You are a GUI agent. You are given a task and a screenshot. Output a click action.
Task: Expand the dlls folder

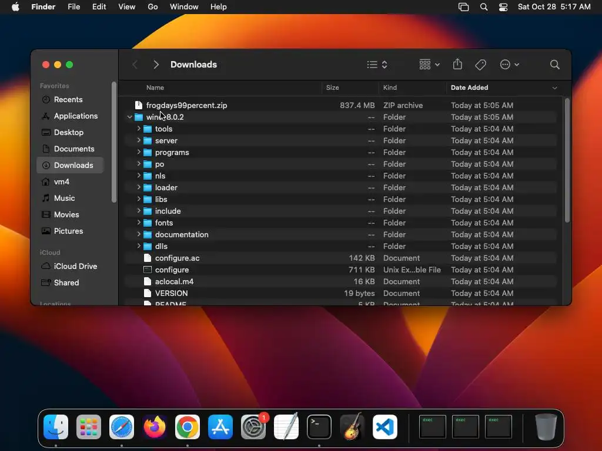[139, 246]
